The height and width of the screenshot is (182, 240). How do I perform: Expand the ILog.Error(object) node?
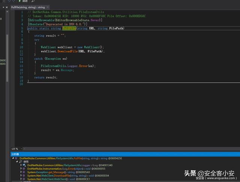(x=21, y=169)
